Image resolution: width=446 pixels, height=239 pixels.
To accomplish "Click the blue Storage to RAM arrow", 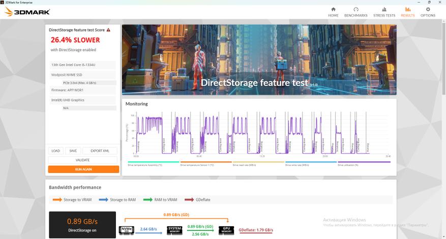I will tap(103, 199).
